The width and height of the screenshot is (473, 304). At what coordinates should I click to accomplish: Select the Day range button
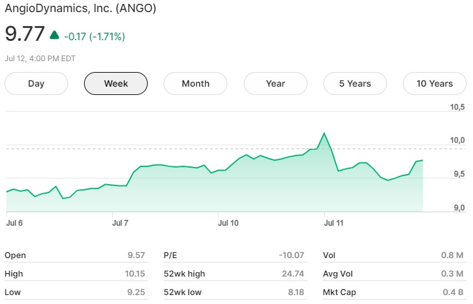click(36, 83)
